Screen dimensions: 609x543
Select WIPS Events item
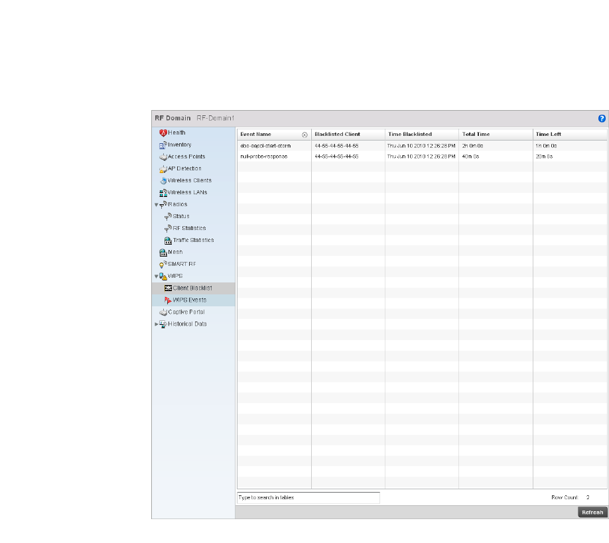[x=190, y=300]
